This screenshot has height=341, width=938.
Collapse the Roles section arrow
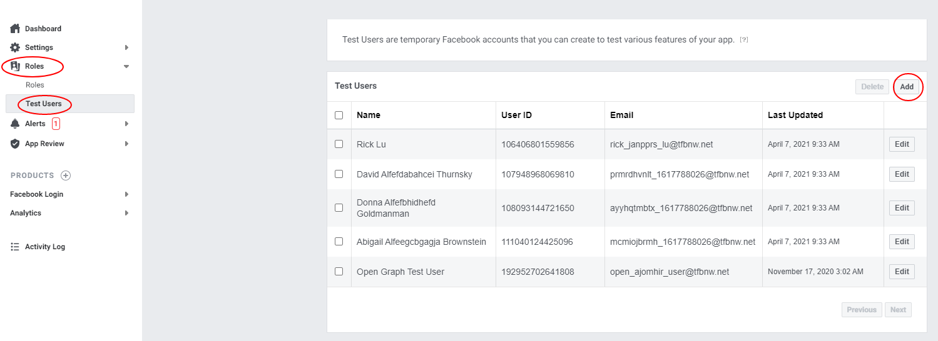pyautogui.click(x=126, y=66)
